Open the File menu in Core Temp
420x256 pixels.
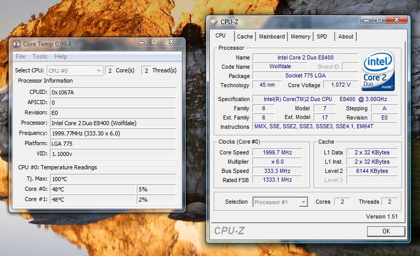[x=21, y=56]
